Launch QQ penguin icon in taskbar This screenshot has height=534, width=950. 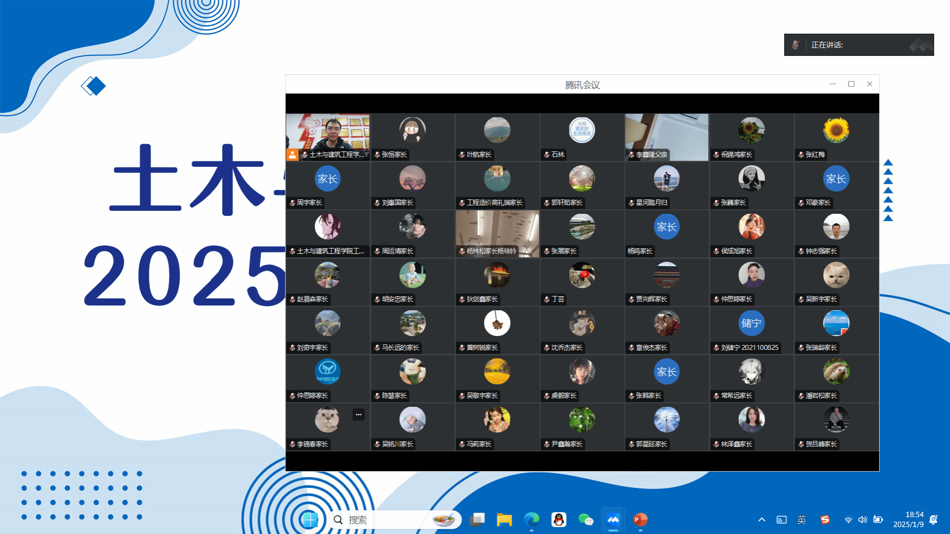(558, 520)
